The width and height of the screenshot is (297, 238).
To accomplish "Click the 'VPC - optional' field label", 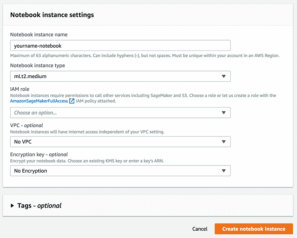I will point(26,125).
